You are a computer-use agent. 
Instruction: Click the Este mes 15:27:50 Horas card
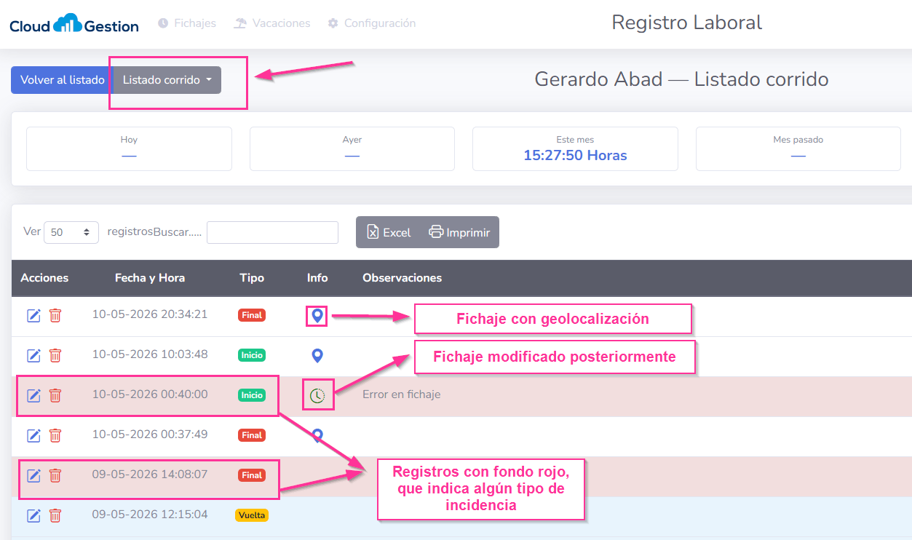click(x=575, y=148)
